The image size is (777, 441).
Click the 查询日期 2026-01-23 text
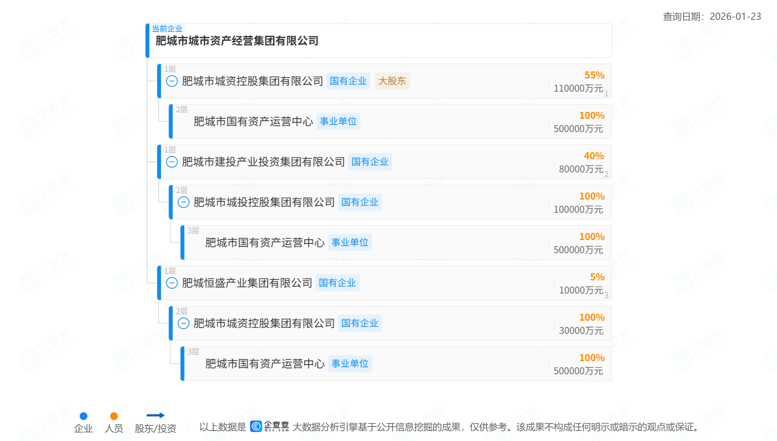pyautogui.click(x=712, y=17)
